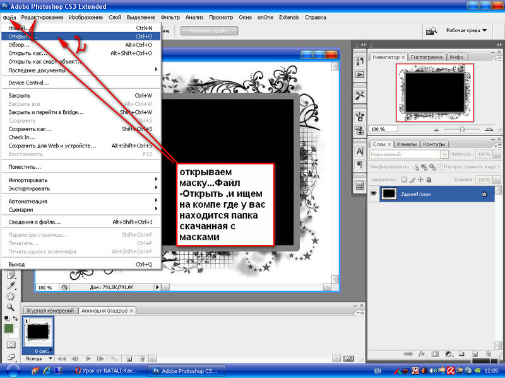
Task: Open the Tool Presets icon in dock
Action: [360, 96]
